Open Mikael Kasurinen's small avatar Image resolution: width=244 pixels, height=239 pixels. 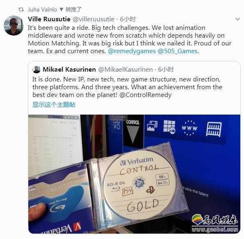[x=36, y=70]
